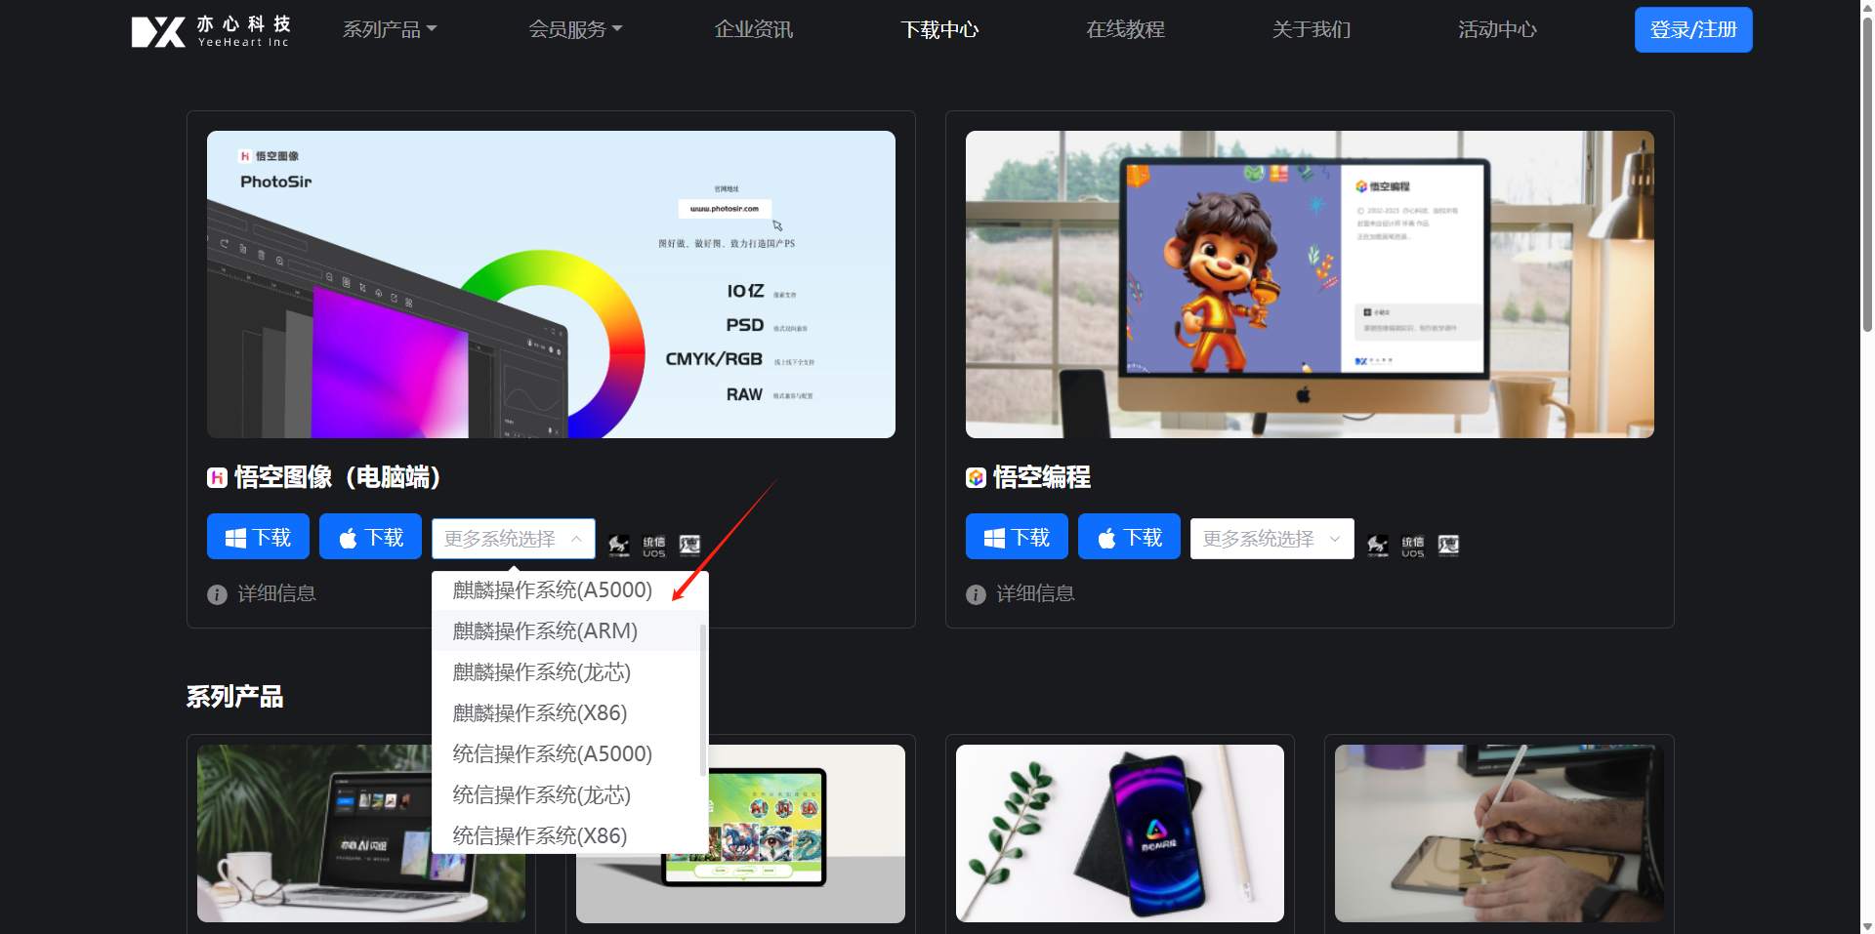Click the 登录/注册 button
The image size is (1875, 934).
[x=1693, y=30]
